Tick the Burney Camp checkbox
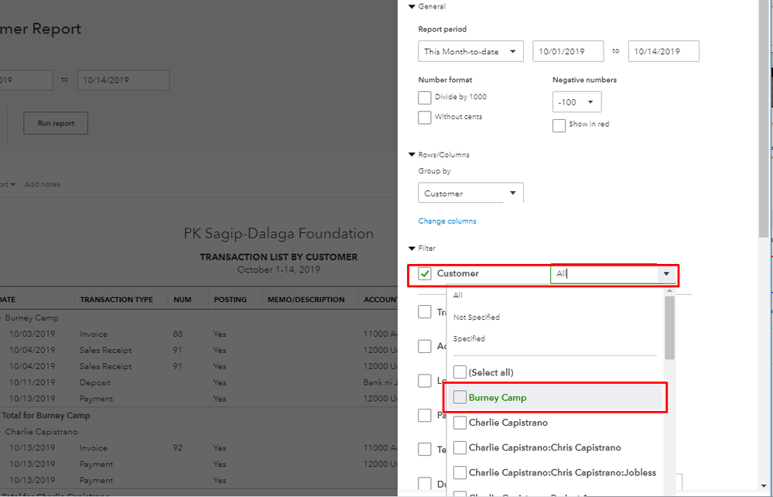The image size is (773, 497). pyautogui.click(x=460, y=398)
